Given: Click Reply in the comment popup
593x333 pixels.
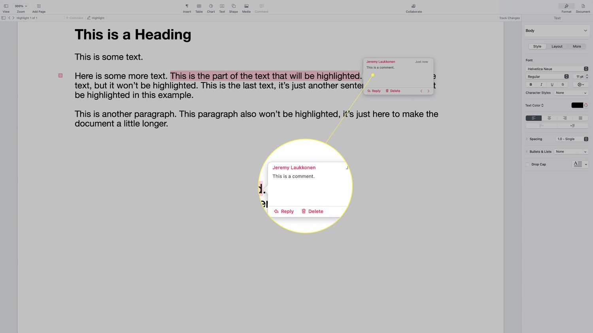Looking at the screenshot, I should click(x=374, y=91).
